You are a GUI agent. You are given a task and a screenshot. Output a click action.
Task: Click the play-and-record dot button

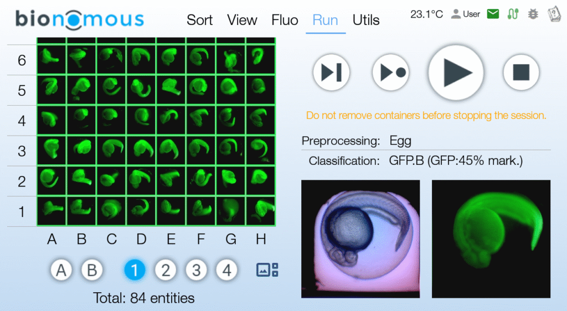point(391,72)
